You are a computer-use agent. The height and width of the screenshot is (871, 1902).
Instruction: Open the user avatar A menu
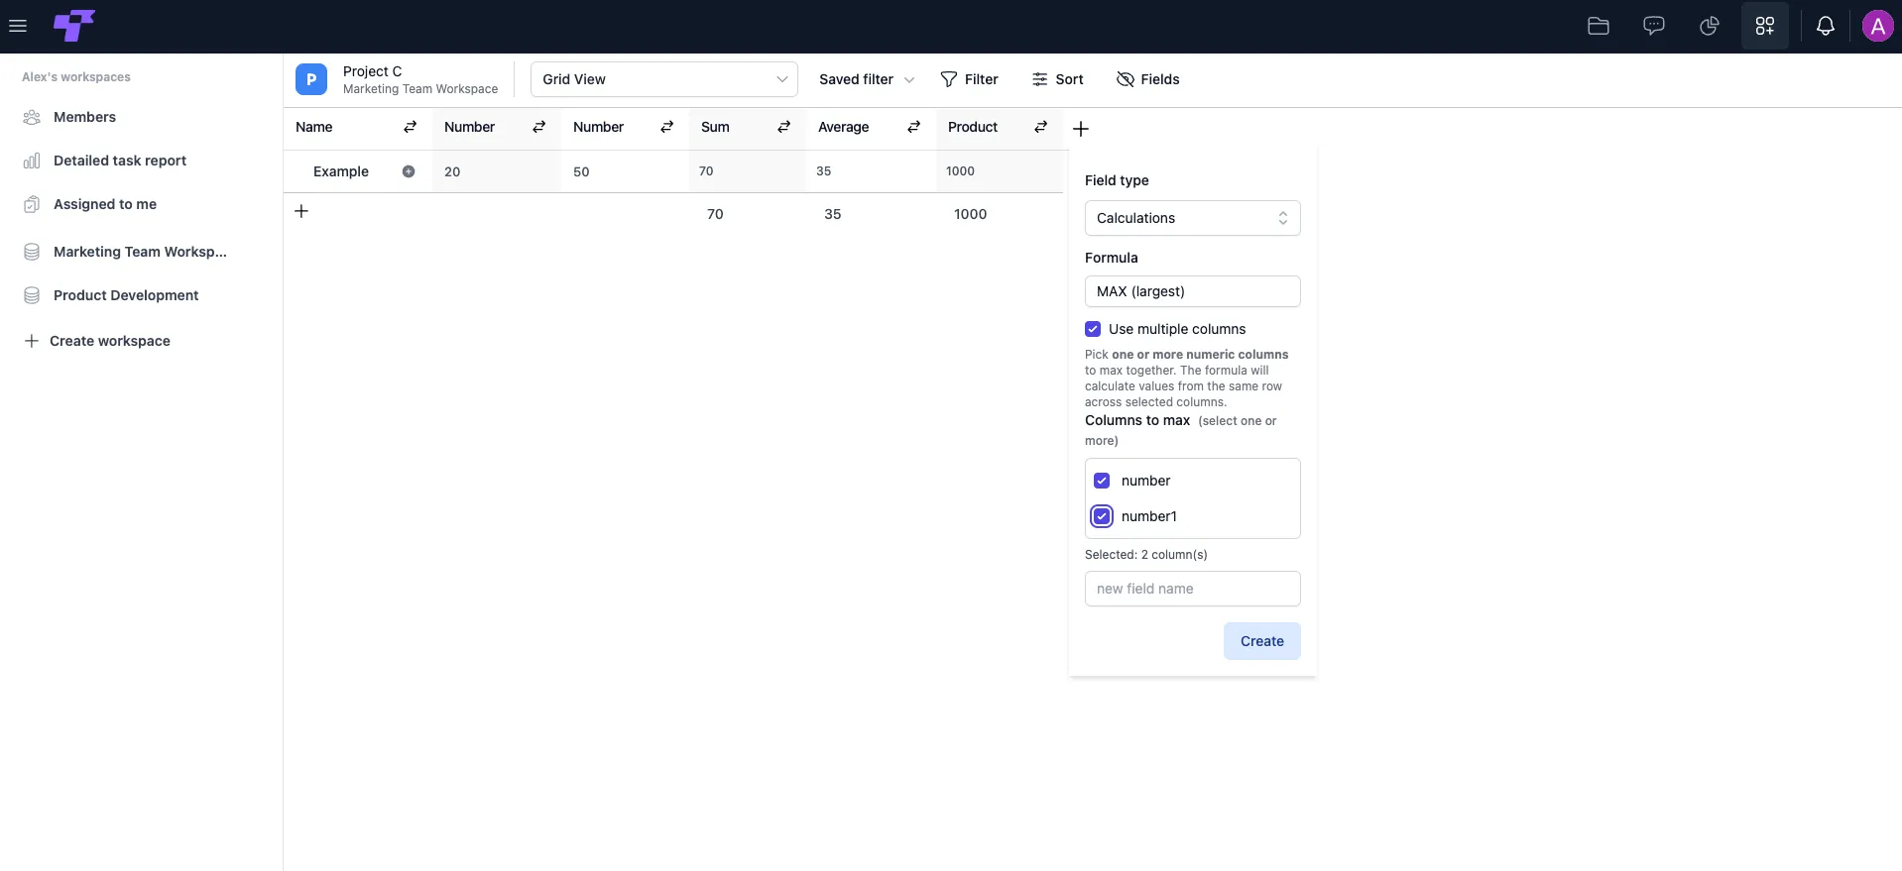(x=1877, y=26)
